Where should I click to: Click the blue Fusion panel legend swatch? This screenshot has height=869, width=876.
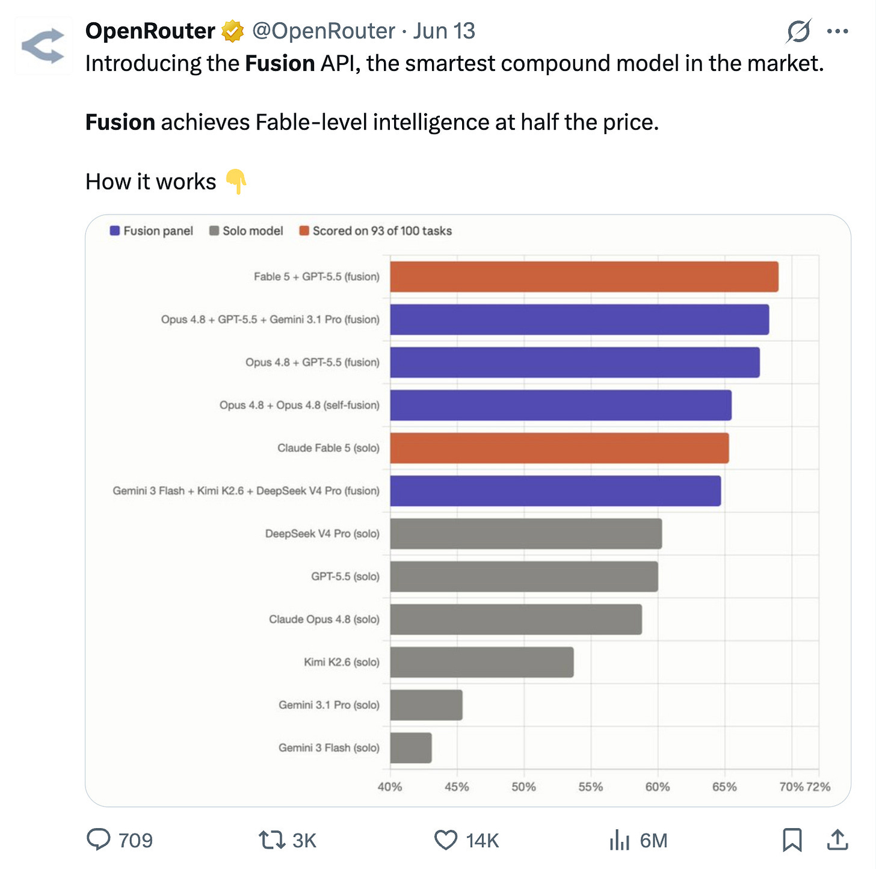[115, 230]
